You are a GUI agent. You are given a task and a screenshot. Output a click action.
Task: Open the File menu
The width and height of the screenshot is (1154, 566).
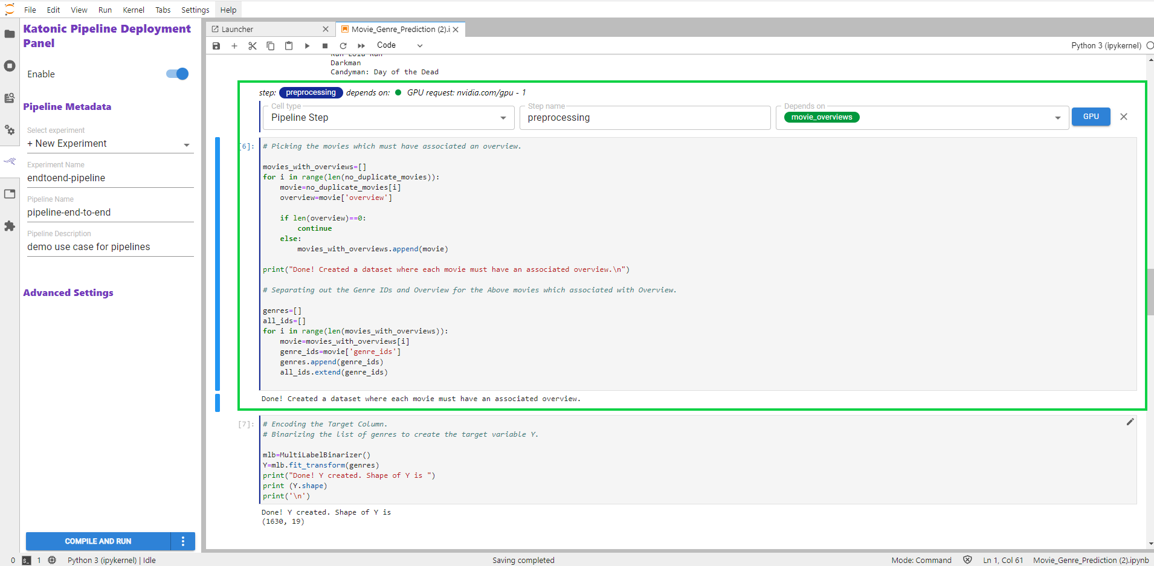point(30,10)
